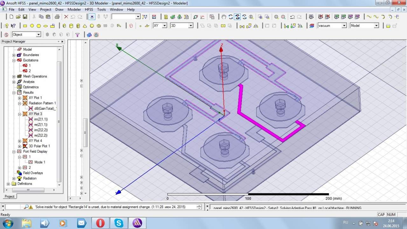This screenshot has height=229, width=407.
Task: Save the project using the floppy icon
Action: (x=26, y=17)
